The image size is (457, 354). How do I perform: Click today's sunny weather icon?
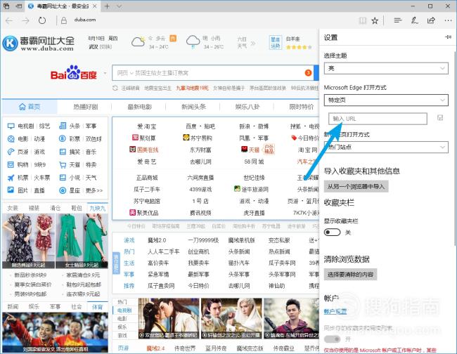[x=138, y=42]
